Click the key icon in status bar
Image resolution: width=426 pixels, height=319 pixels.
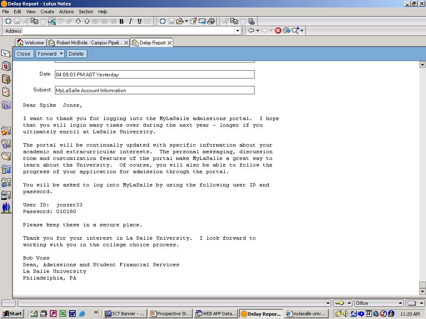click(x=339, y=303)
